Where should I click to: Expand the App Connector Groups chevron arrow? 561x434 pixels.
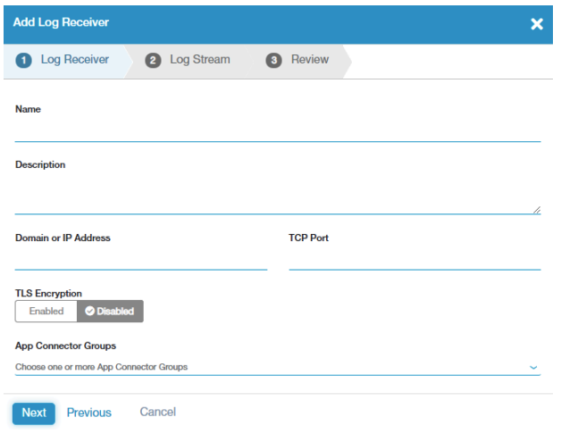tap(533, 367)
